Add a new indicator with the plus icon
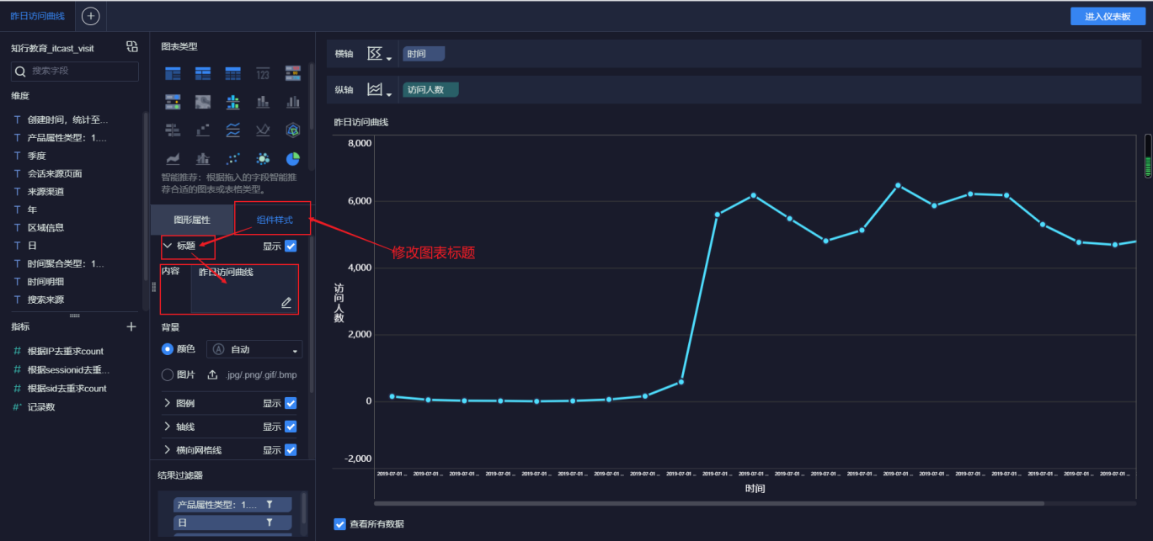Image resolution: width=1153 pixels, height=541 pixels. tap(131, 326)
